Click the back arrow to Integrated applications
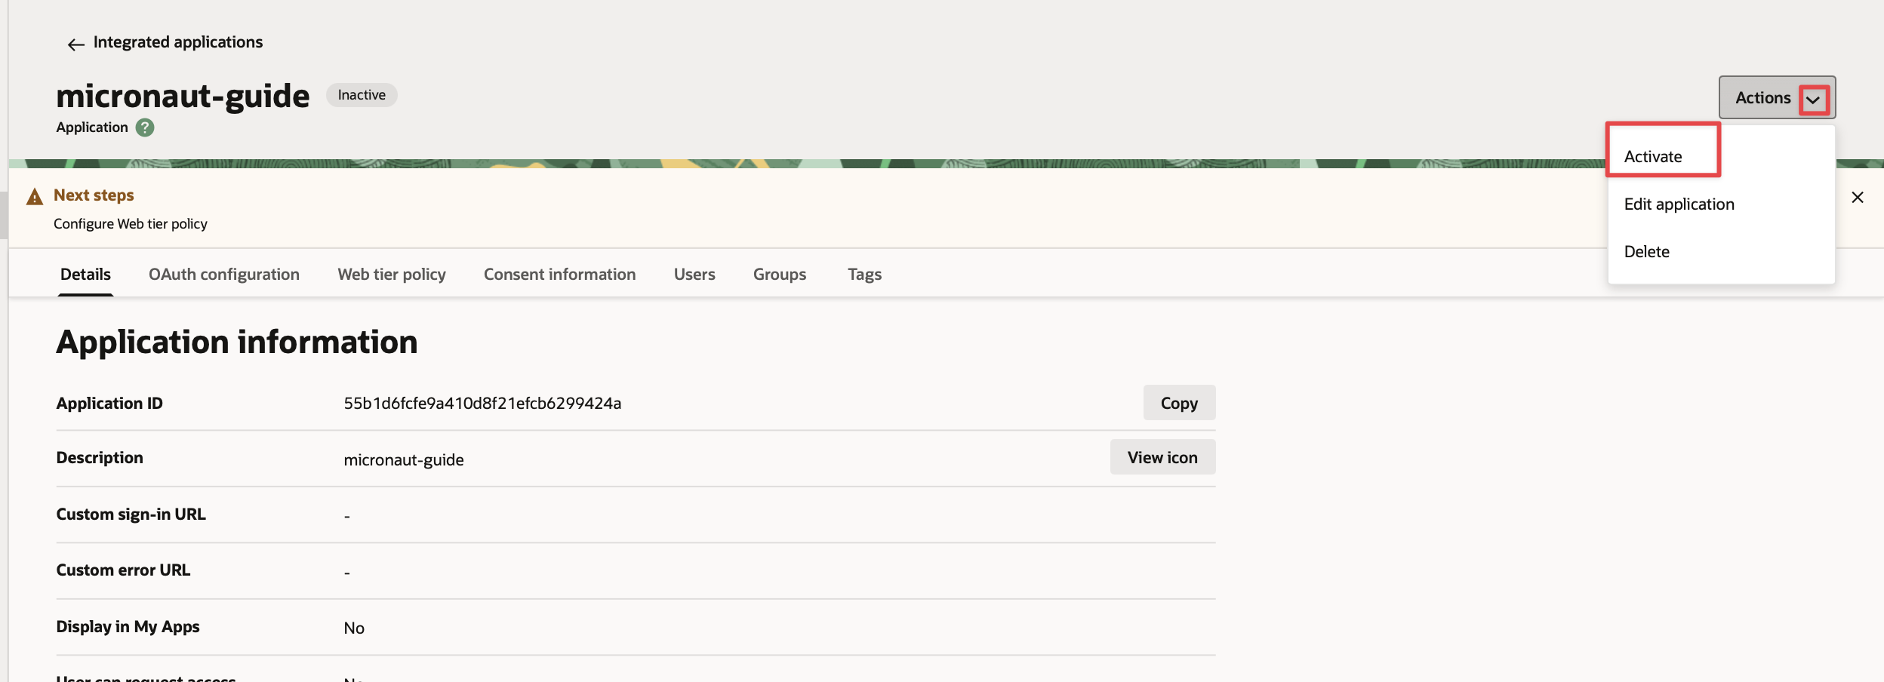1884x682 pixels. [75, 45]
